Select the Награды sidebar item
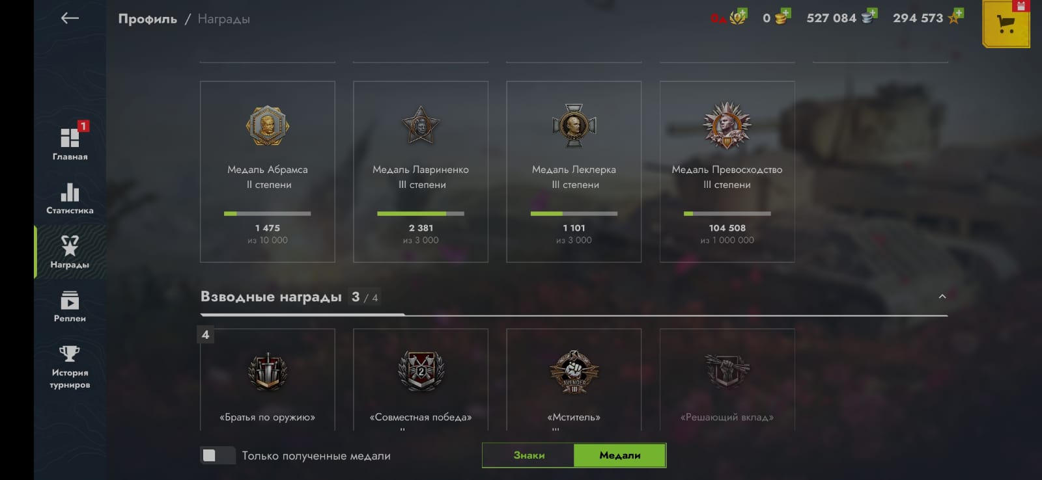Image resolution: width=1042 pixels, height=480 pixels. point(70,252)
